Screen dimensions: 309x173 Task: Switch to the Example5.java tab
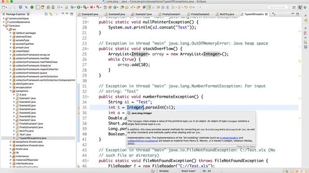click(90, 14)
